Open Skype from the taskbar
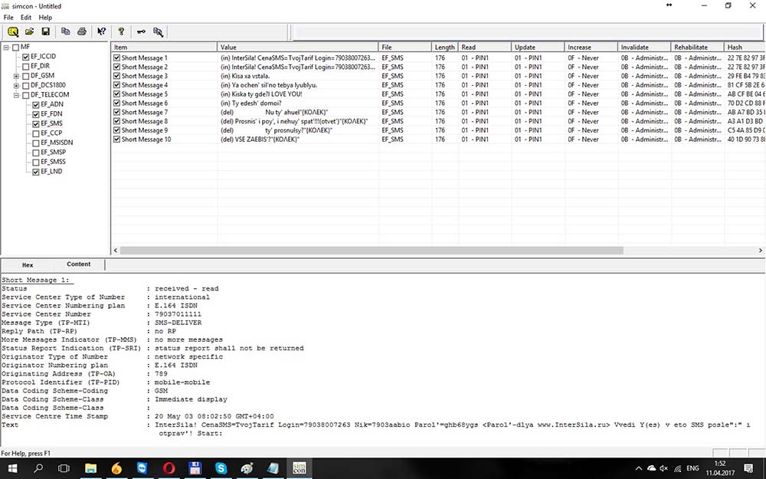Image resolution: width=766 pixels, height=479 pixels. point(221,468)
